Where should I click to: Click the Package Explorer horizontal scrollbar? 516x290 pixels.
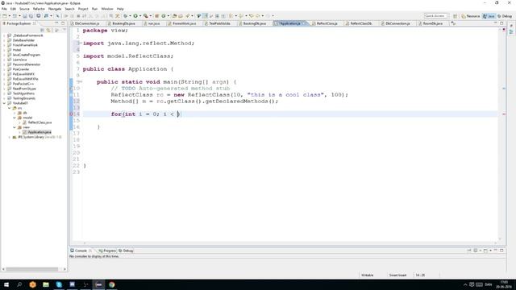point(32,269)
